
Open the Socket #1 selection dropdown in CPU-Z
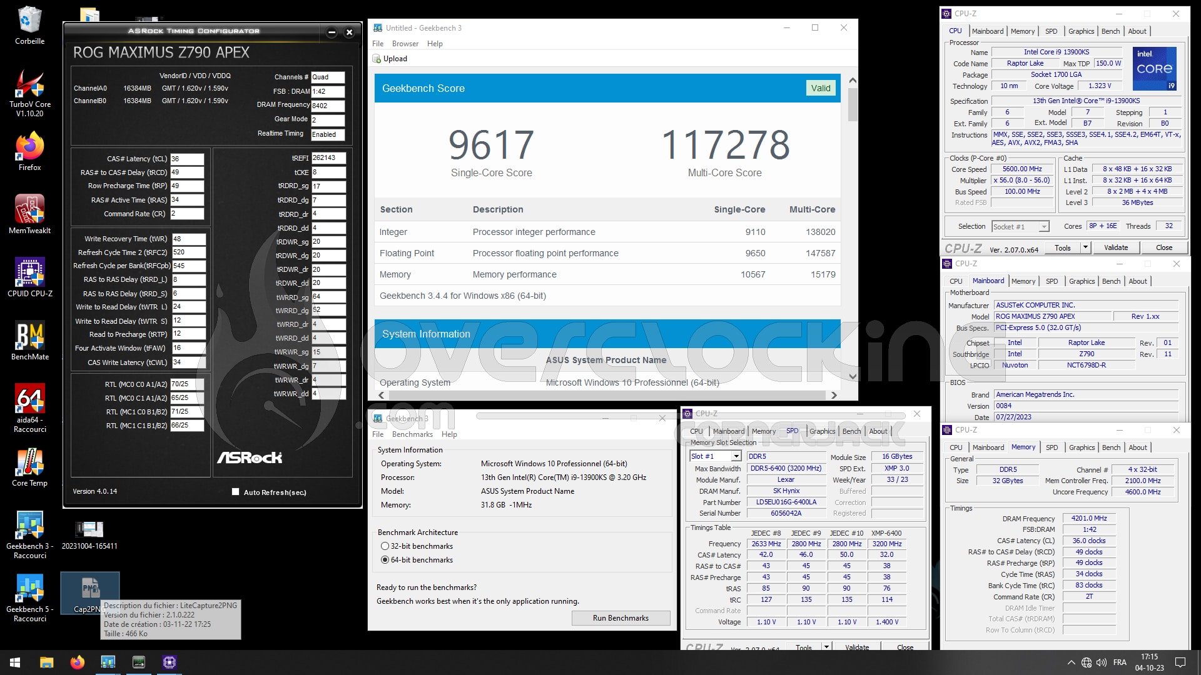(x=1020, y=227)
